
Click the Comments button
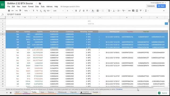[151, 6]
